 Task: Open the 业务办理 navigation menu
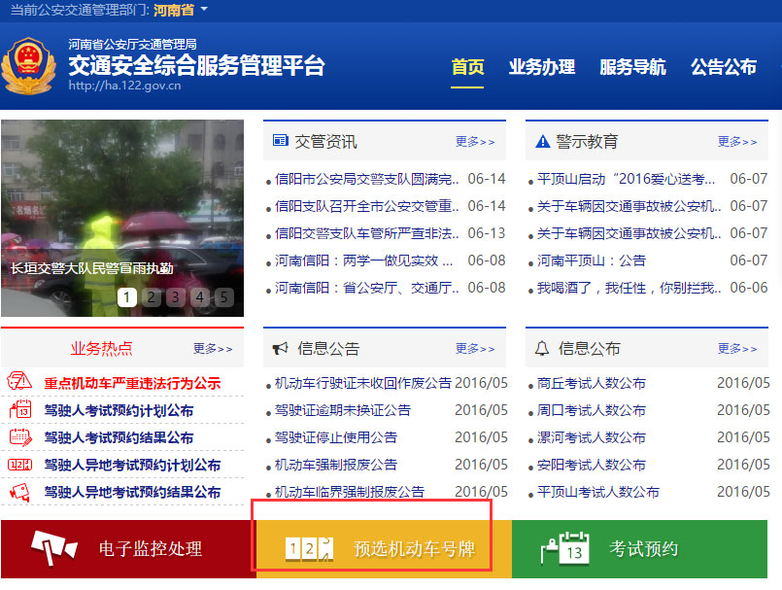point(540,68)
